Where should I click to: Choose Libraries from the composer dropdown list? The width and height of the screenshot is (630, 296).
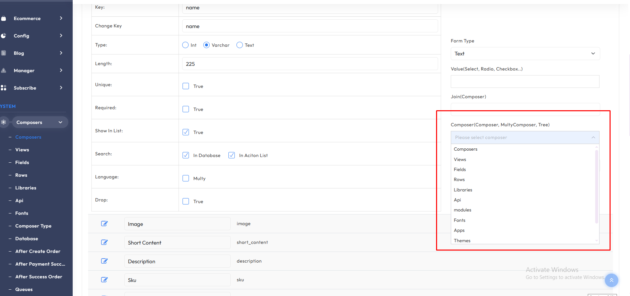pos(463,190)
